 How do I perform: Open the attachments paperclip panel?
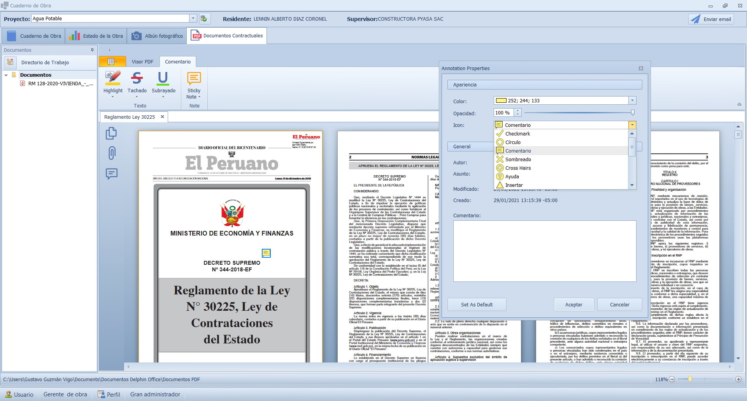tap(112, 153)
